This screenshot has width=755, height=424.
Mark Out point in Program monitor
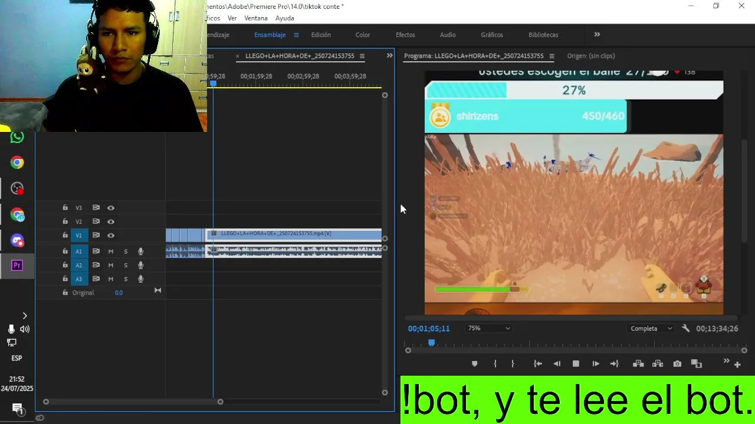(513, 364)
